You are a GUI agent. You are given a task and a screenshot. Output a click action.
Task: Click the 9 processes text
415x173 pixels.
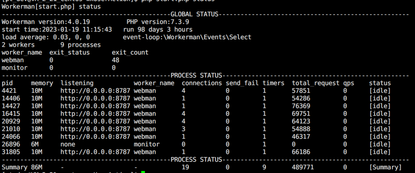pos(81,45)
